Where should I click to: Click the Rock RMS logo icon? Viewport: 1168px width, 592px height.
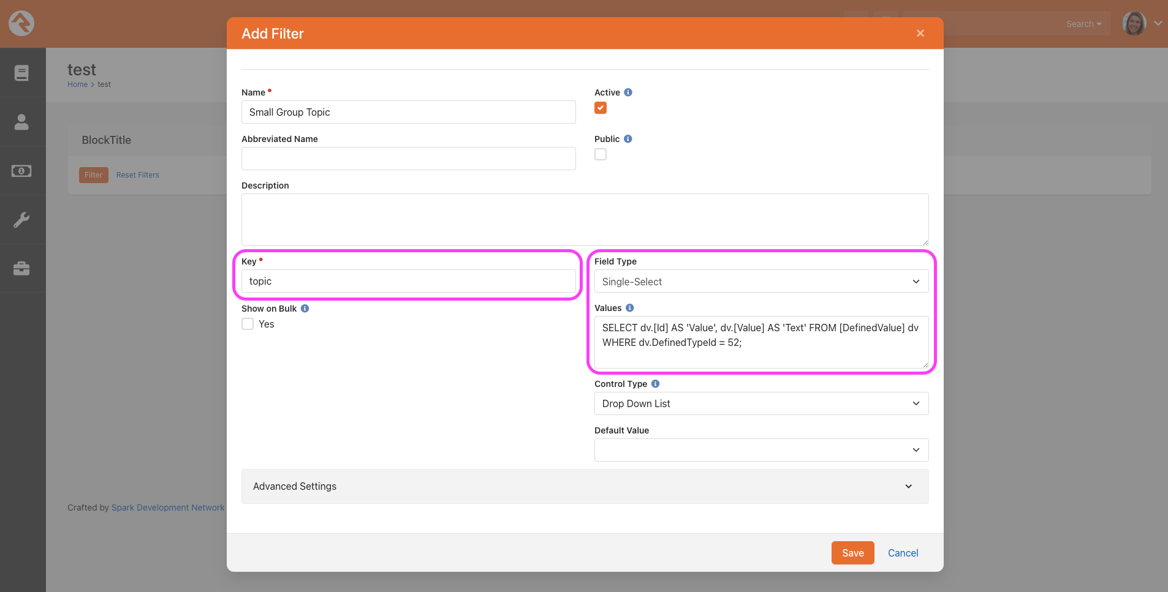21,24
